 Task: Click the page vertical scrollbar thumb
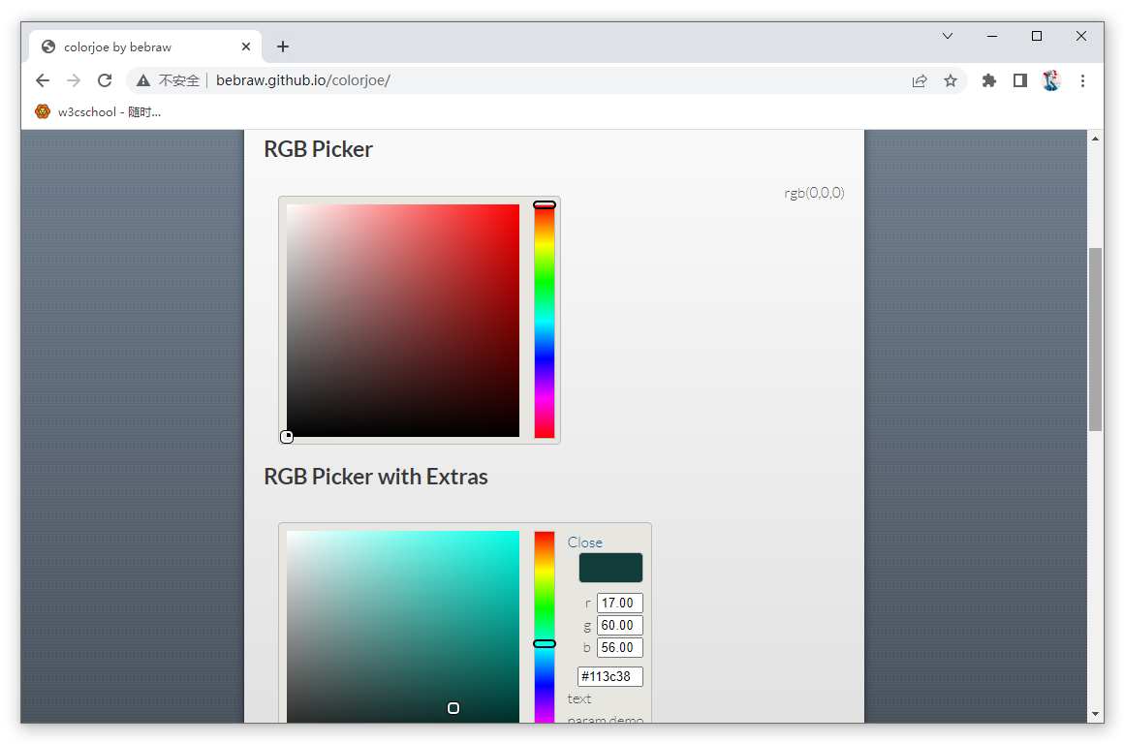pyautogui.click(x=1095, y=339)
